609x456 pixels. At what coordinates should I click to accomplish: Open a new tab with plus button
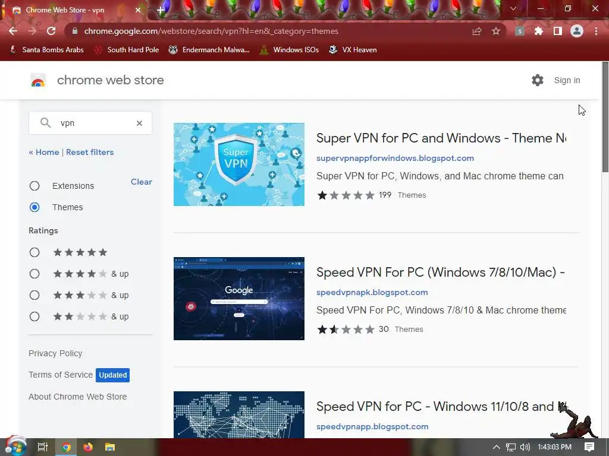click(x=161, y=11)
